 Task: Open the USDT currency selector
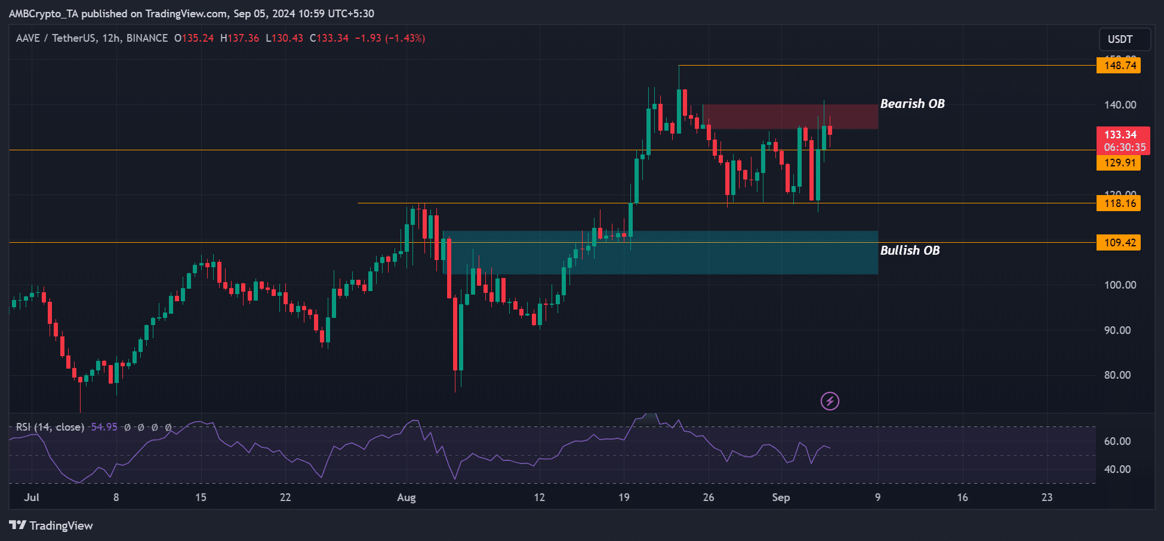coord(1125,39)
